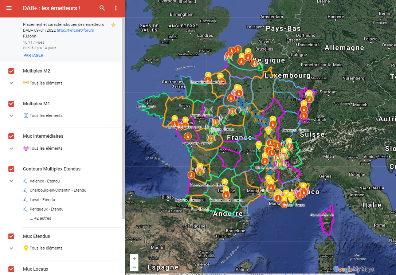This screenshot has width=396, height=275.
Task: Click the PARTAGER share button
Action: pyautogui.click(x=34, y=55)
